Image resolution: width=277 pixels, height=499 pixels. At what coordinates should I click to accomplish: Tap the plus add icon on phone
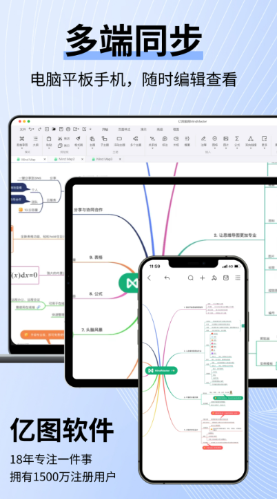click(202, 278)
